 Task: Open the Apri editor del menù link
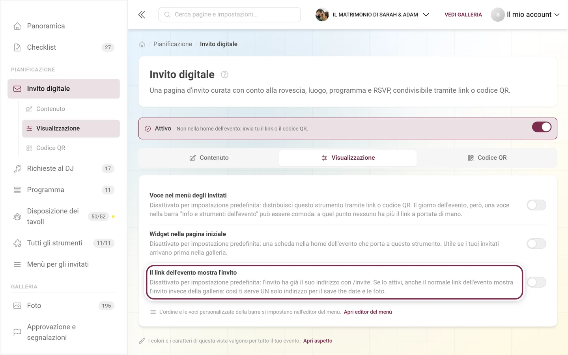pos(368,312)
